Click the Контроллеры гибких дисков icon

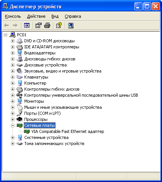(x=20, y=89)
